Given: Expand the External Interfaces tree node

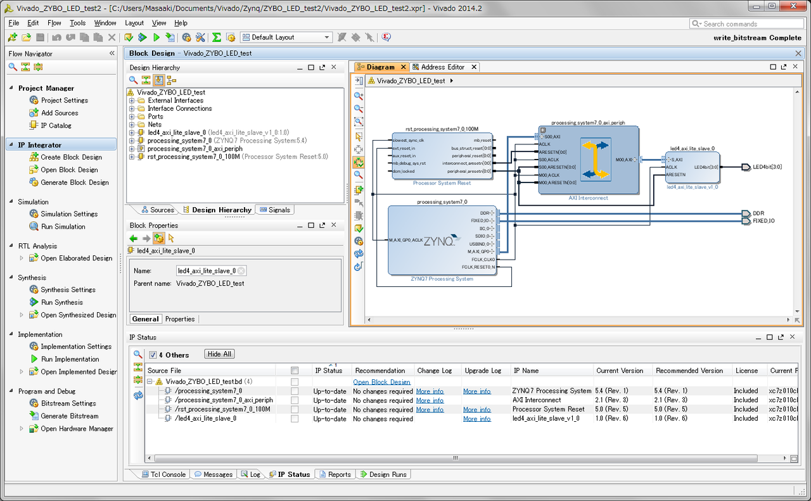Looking at the screenshot, I should click(132, 101).
